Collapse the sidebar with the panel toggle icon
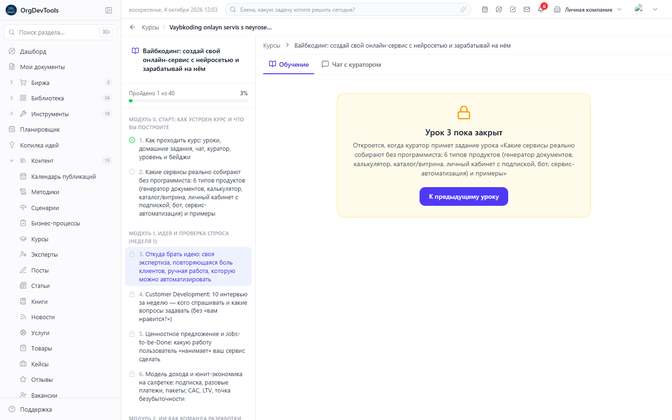672x420 pixels. pos(109,10)
